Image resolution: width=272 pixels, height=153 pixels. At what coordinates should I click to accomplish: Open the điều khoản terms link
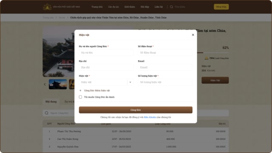pyautogui.click(x=150, y=117)
